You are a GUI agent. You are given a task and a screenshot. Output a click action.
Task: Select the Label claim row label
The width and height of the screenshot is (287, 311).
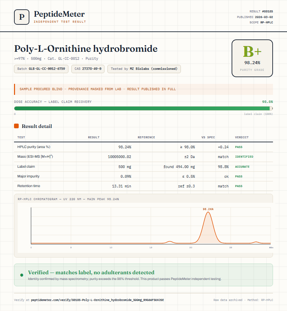click(26, 166)
